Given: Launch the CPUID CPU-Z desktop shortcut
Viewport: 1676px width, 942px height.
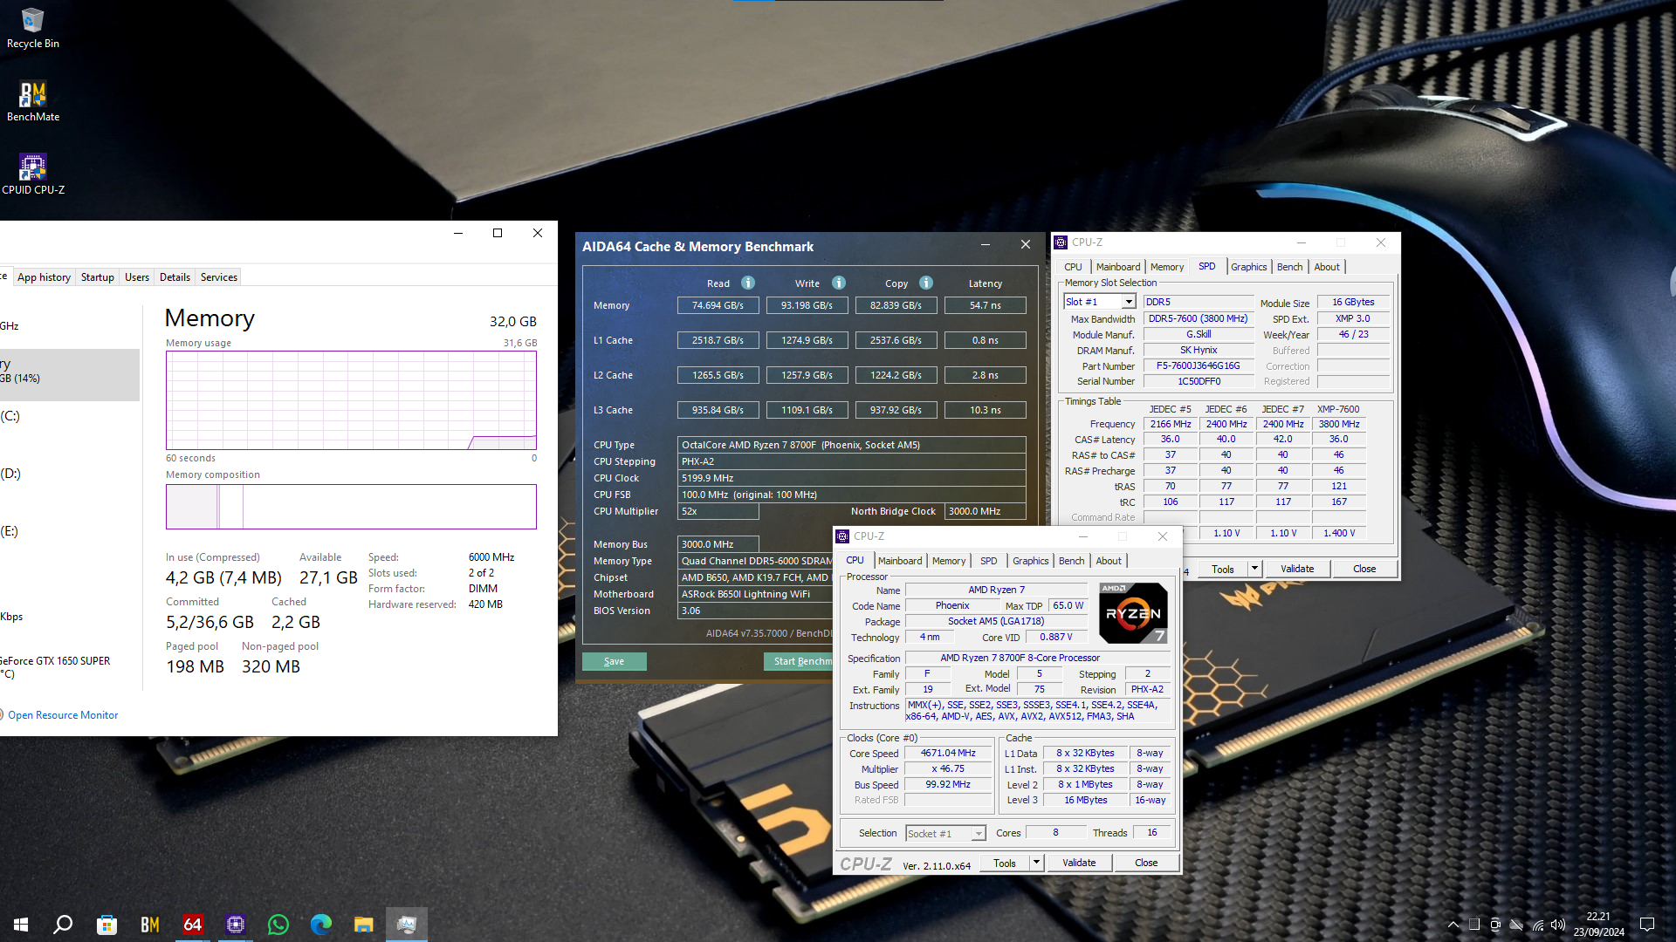Looking at the screenshot, I should tap(33, 174).
